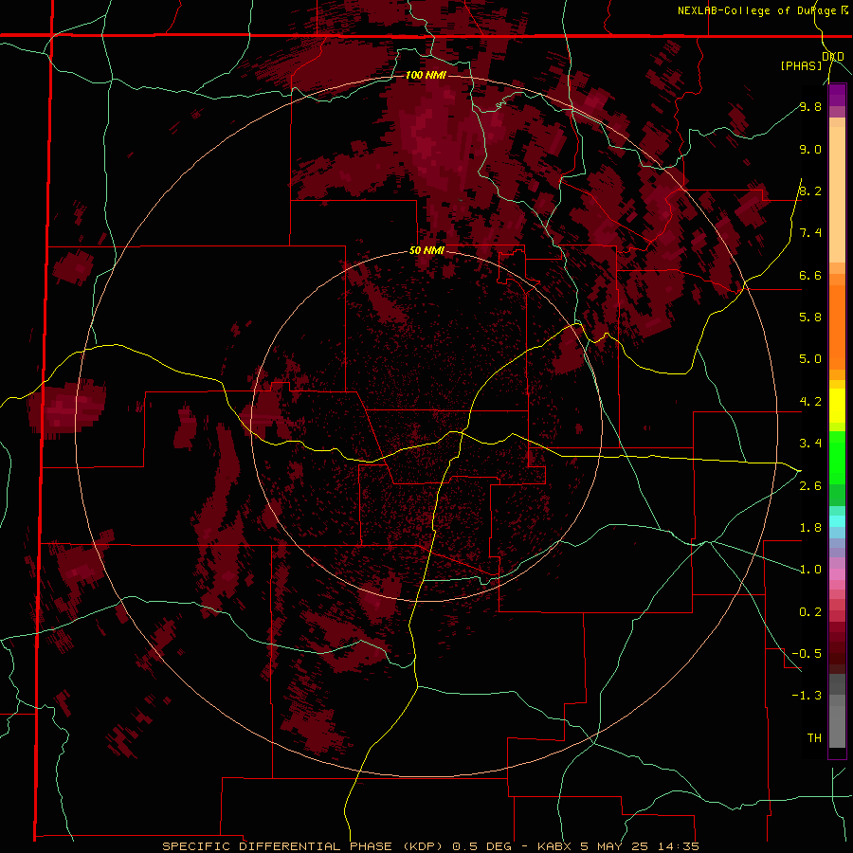This screenshot has width=853, height=853.
Task: Click the -1.3 value on the scale
Action: point(807,696)
